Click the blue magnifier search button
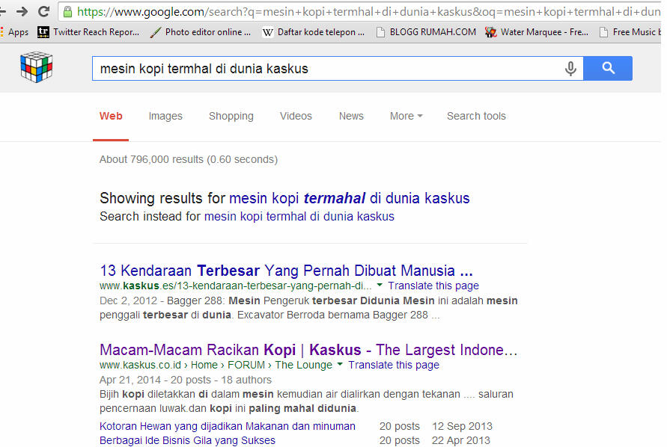Screen dimensions: 667x447 (608, 68)
